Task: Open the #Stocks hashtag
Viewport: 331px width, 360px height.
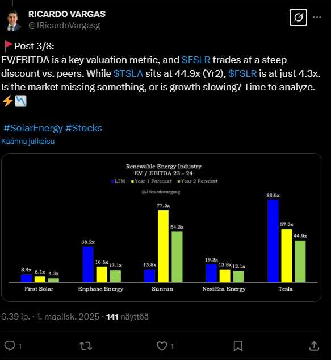Action: (x=83, y=128)
